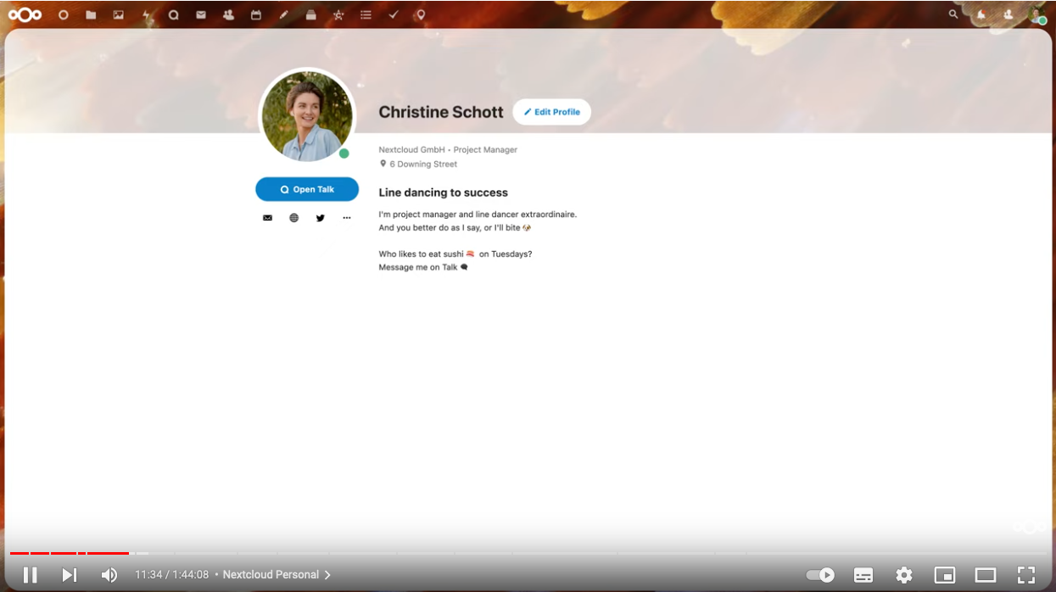Mute the video volume speaker

109,575
